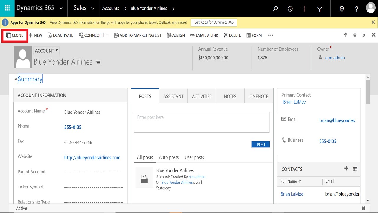Open Brian LaMee in Contacts grid
This screenshot has width=378, height=213.
292,194
